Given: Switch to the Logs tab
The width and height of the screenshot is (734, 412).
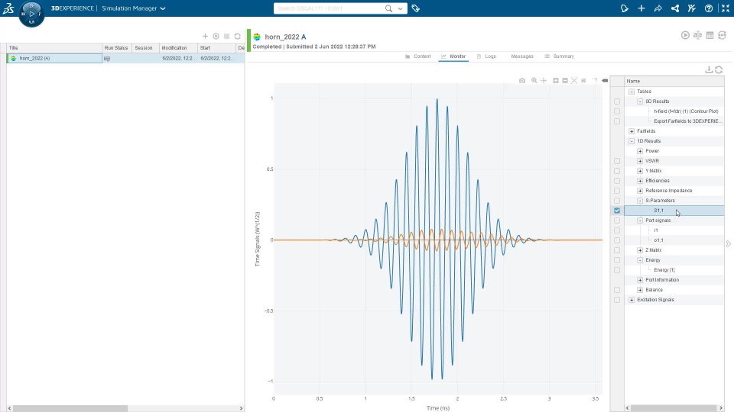Looking at the screenshot, I should pos(486,56).
